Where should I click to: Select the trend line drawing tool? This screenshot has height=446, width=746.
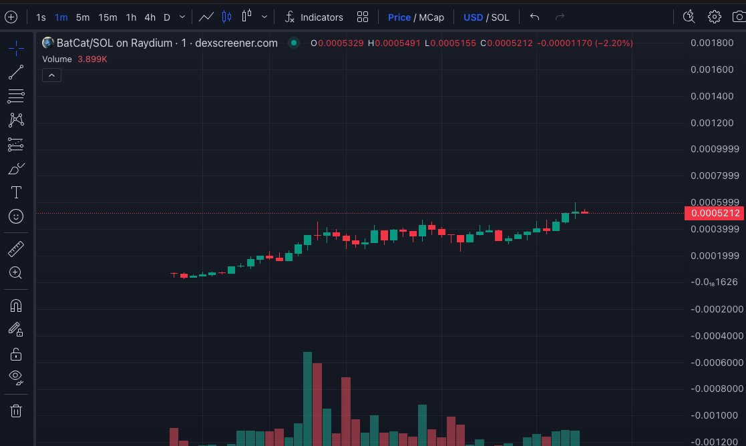point(16,72)
